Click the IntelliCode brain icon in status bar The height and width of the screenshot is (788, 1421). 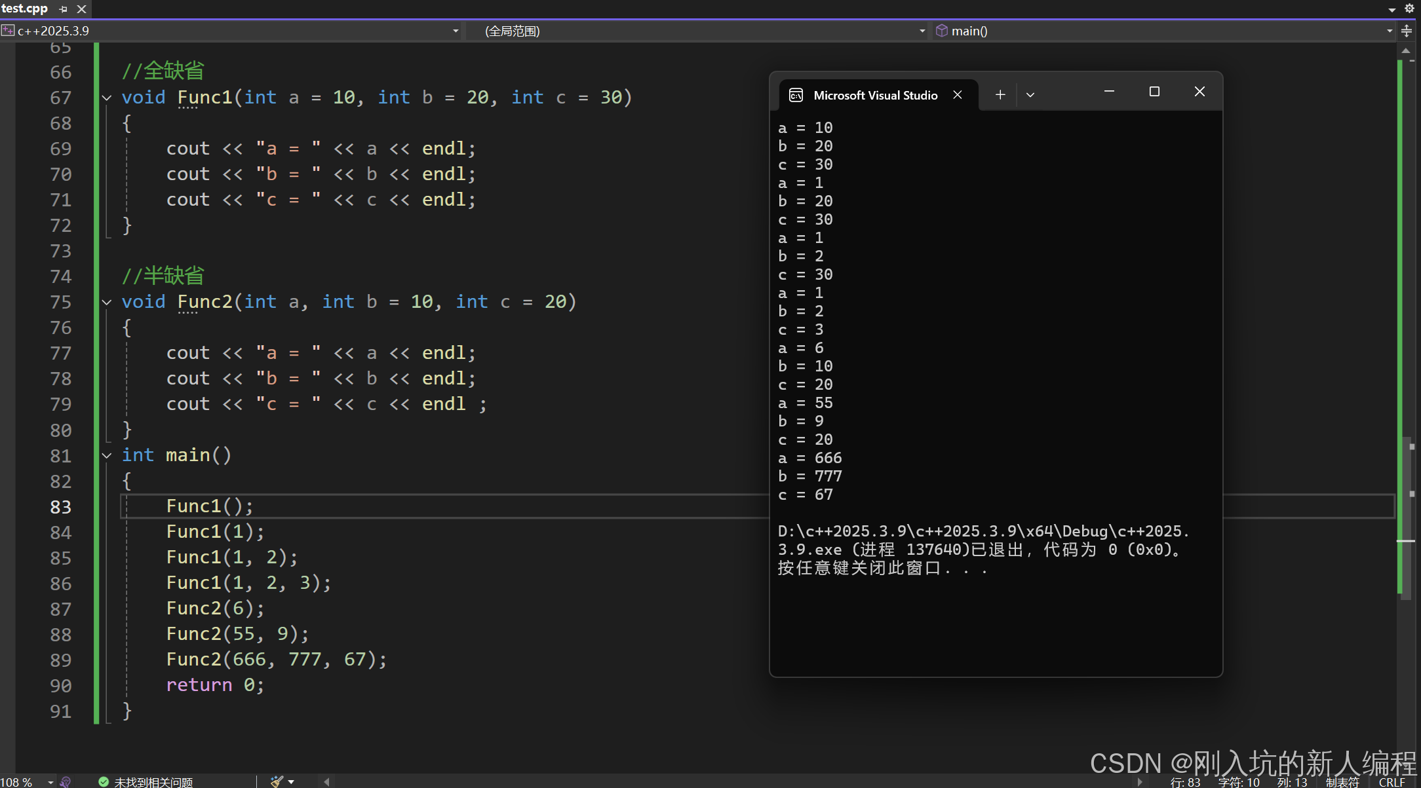[66, 781]
